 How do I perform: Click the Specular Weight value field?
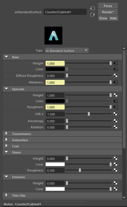point(55,95)
